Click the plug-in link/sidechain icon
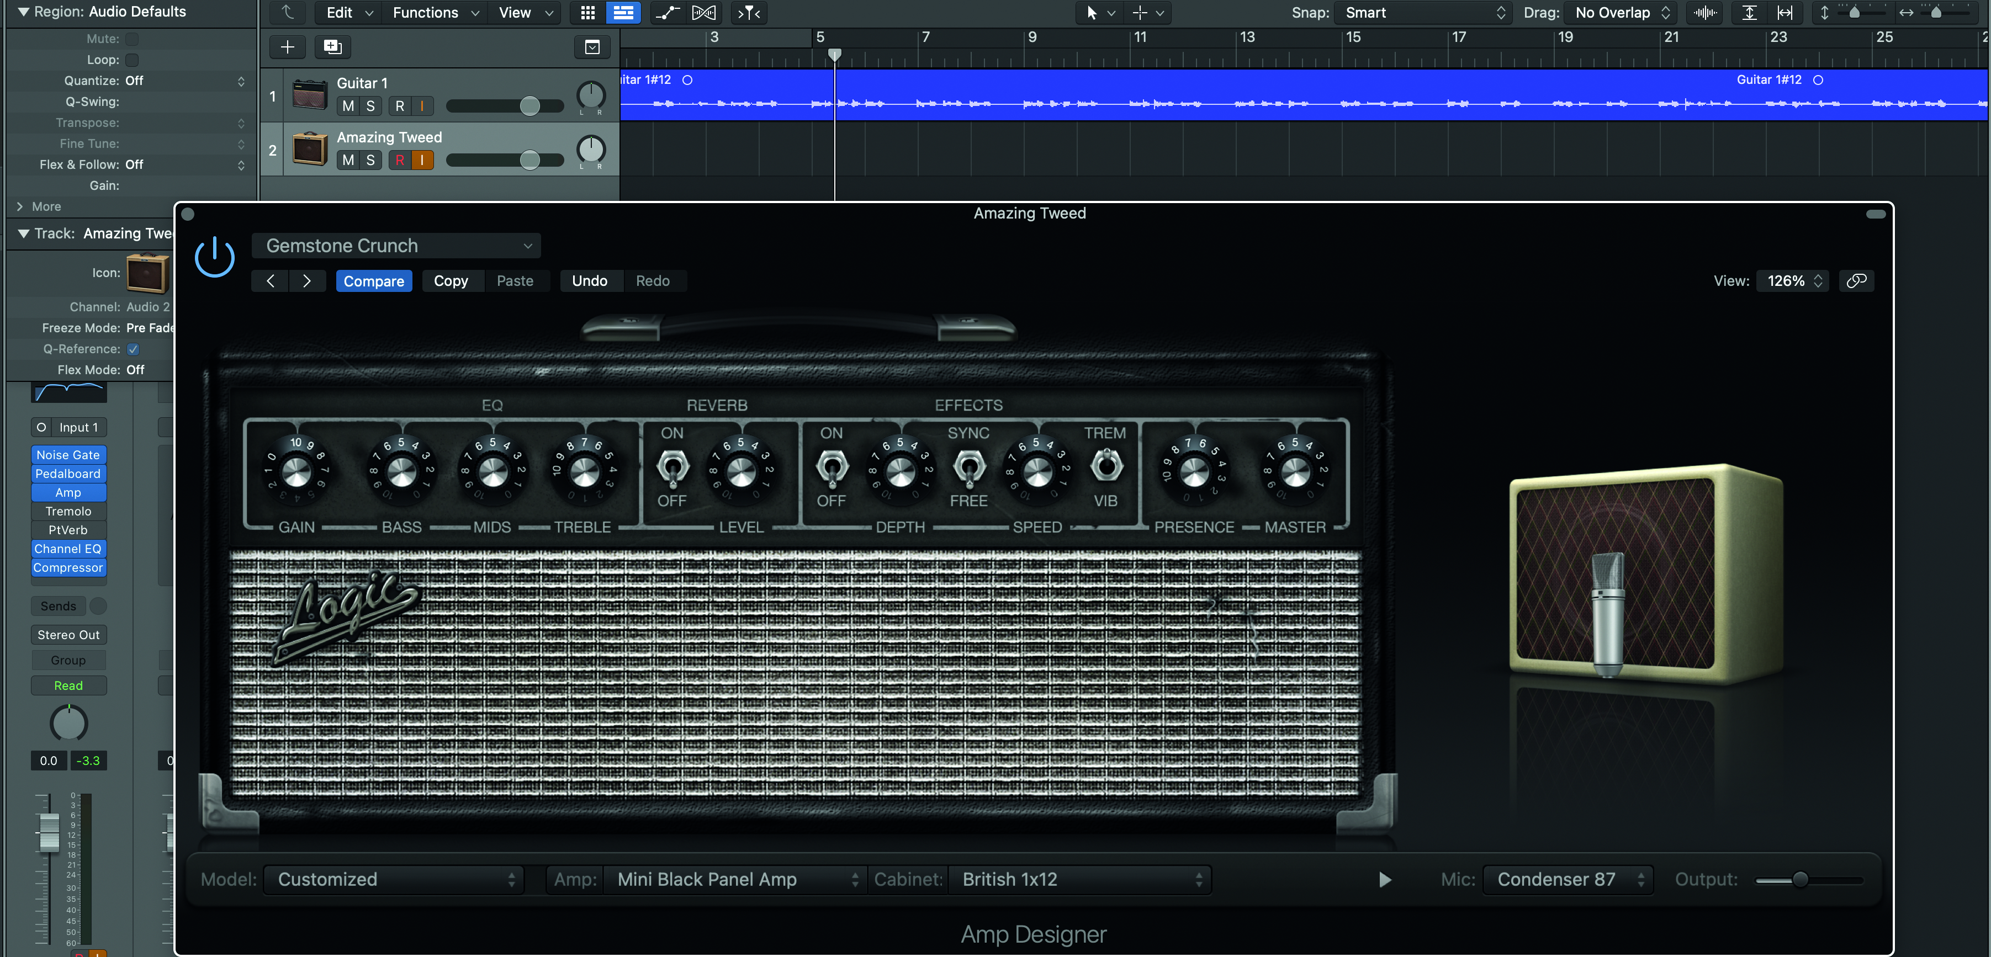 click(1856, 281)
